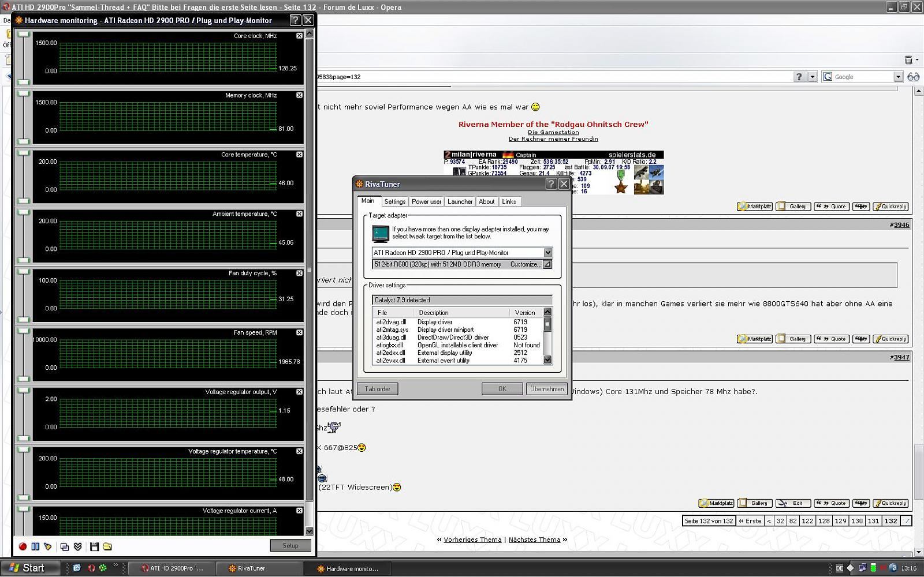Click the white diamond tray expander icon

(850, 568)
